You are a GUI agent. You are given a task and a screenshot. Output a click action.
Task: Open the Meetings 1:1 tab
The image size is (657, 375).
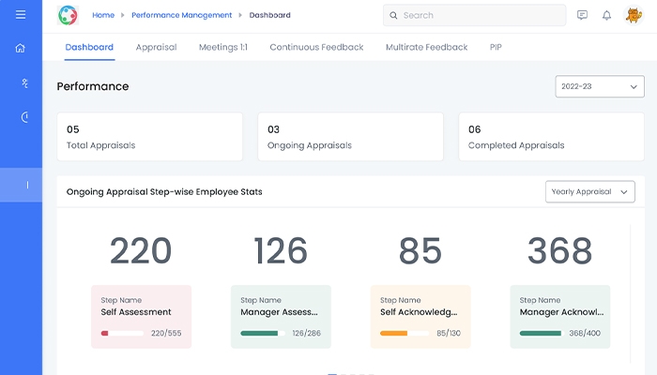point(222,47)
